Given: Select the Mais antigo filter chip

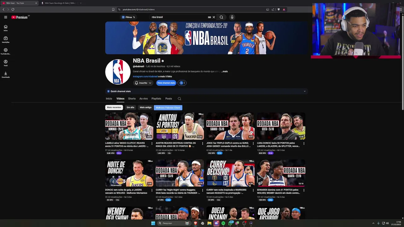Looking at the screenshot, I should [x=146, y=108].
